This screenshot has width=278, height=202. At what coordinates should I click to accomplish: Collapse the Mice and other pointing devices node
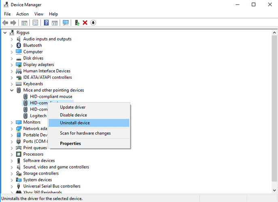coord(12,90)
